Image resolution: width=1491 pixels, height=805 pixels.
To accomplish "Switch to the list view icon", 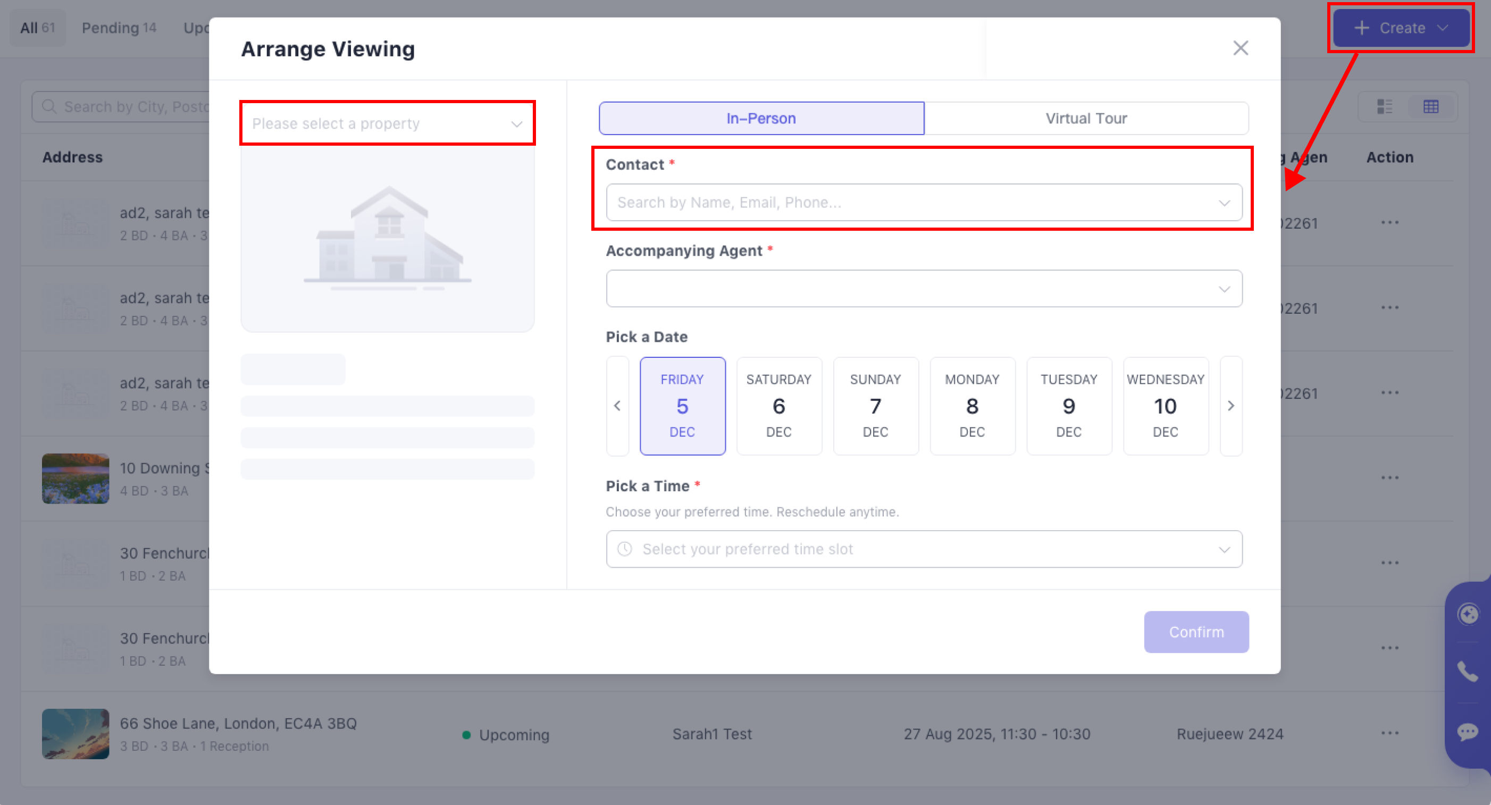I will (1385, 106).
